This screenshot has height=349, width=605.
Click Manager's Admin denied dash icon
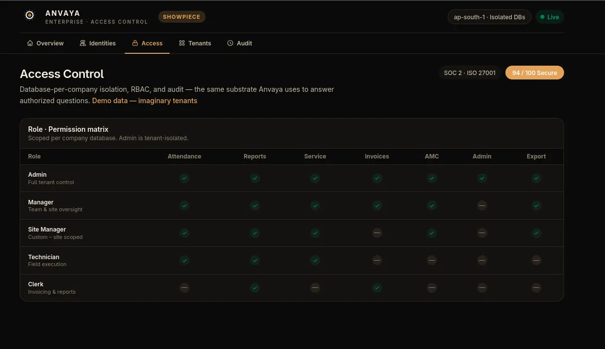point(482,205)
